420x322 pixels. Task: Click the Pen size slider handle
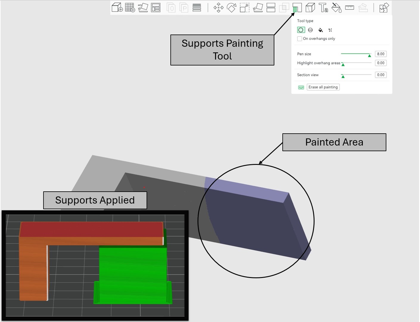point(369,55)
